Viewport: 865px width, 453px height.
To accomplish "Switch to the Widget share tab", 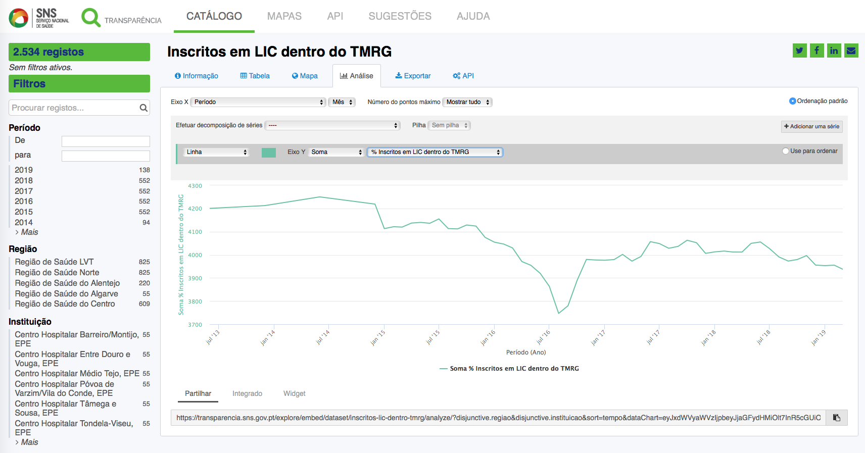I will (295, 394).
